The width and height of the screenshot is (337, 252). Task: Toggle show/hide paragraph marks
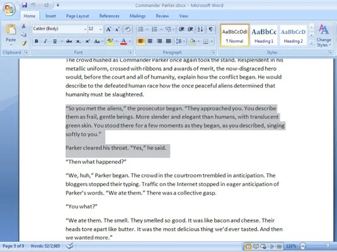pos(210,29)
